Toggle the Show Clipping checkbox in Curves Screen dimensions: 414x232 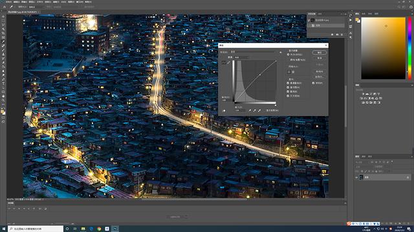(x=272, y=110)
